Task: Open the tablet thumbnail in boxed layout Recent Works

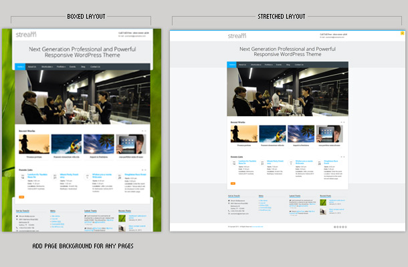Action: [x=130, y=144]
